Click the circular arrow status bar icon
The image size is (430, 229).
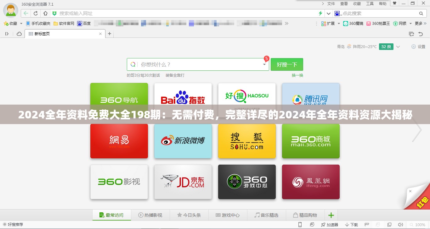click(312, 225)
